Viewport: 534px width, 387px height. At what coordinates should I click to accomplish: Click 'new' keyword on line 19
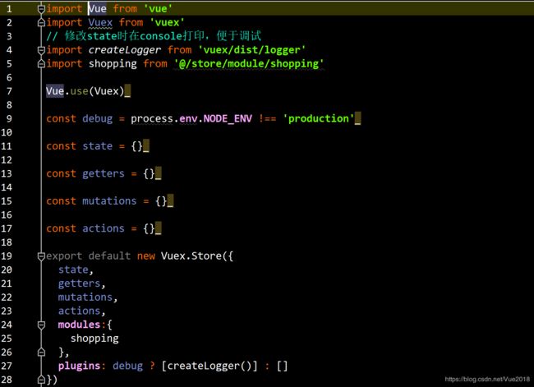[x=146, y=256]
